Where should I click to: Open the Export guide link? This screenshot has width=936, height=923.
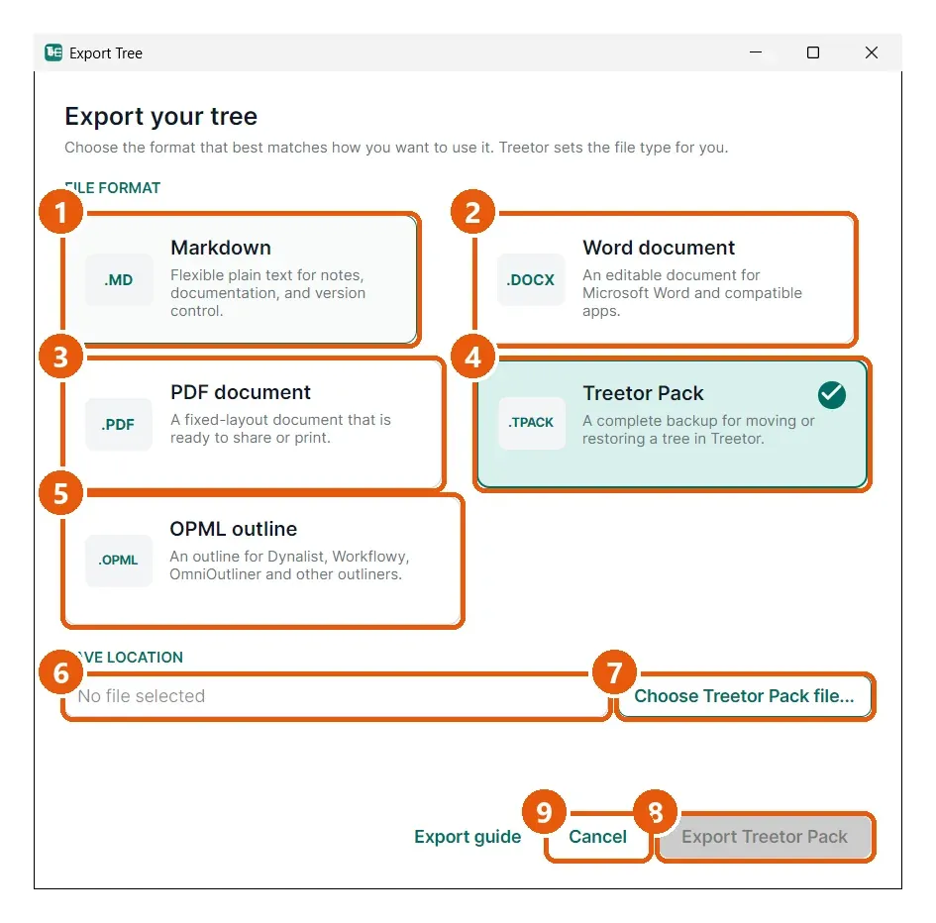[x=468, y=837]
